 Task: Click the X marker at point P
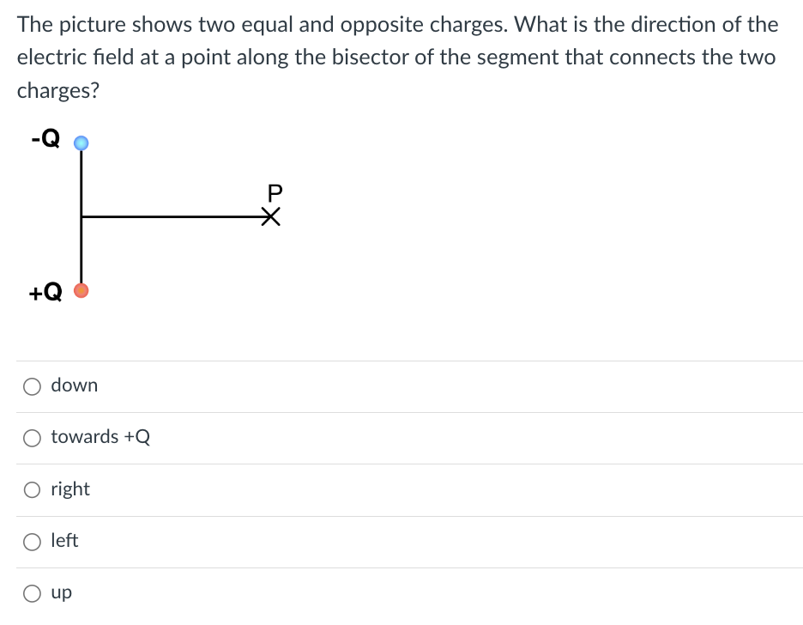pyautogui.click(x=270, y=216)
